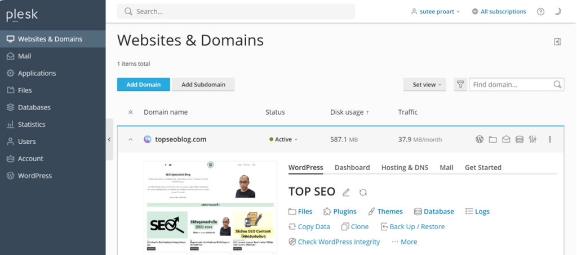Open the Active status dropdown
Screen dimensions: 577x255
(x=283, y=139)
